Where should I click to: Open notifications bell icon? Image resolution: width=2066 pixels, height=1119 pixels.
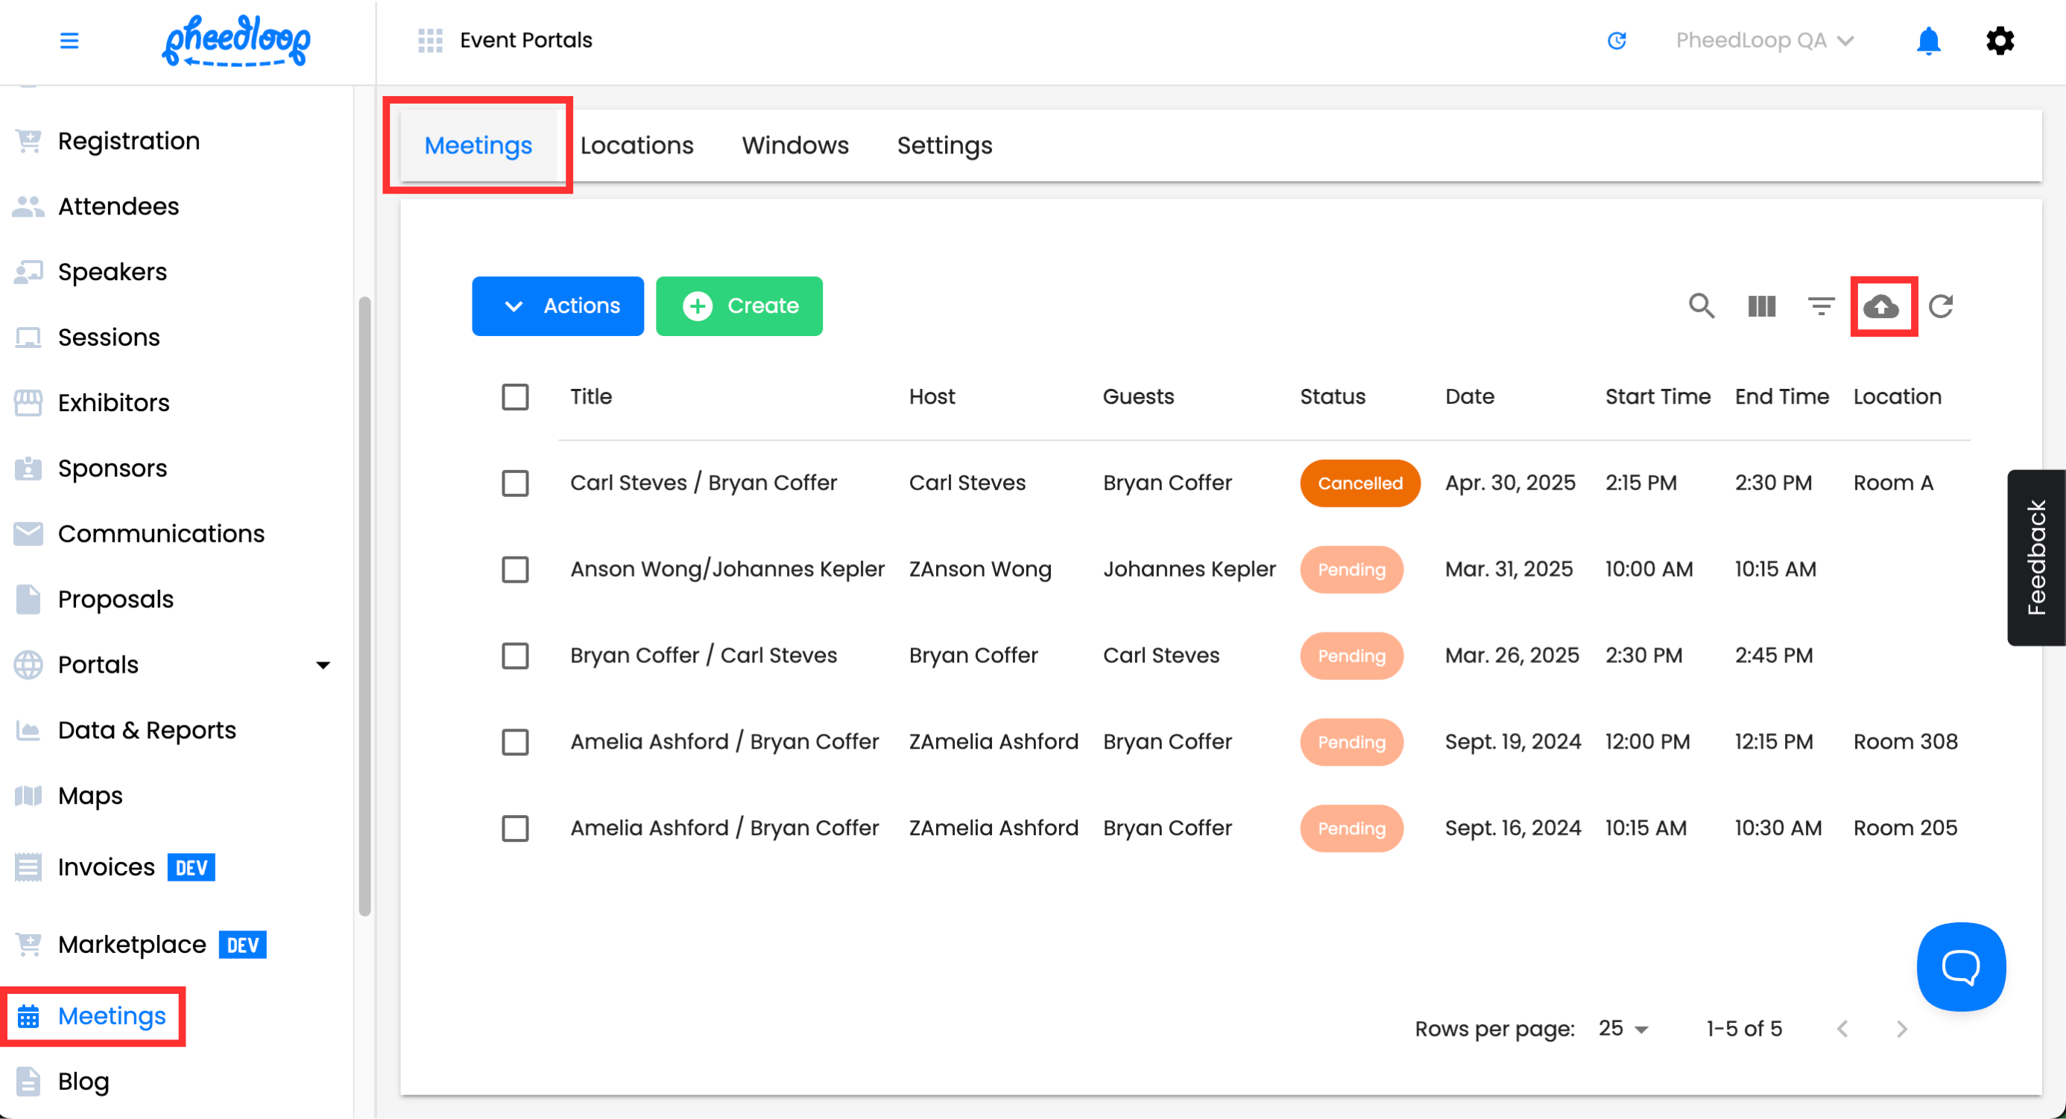click(1928, 40)
